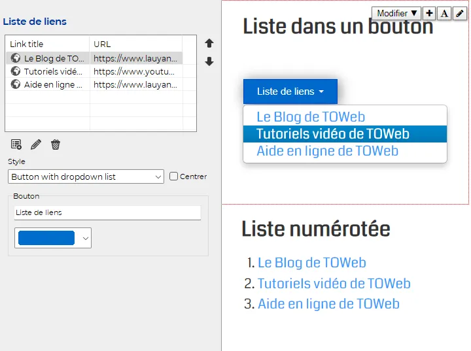Screen dimensions: 471x351
Task: Open the Modifier dropdown menu
Action: click(x=396, y=13)
